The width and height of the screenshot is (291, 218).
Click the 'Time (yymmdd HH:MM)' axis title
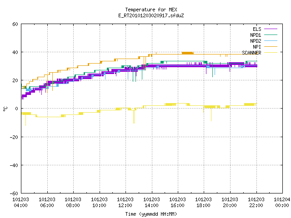click(151, 214)
